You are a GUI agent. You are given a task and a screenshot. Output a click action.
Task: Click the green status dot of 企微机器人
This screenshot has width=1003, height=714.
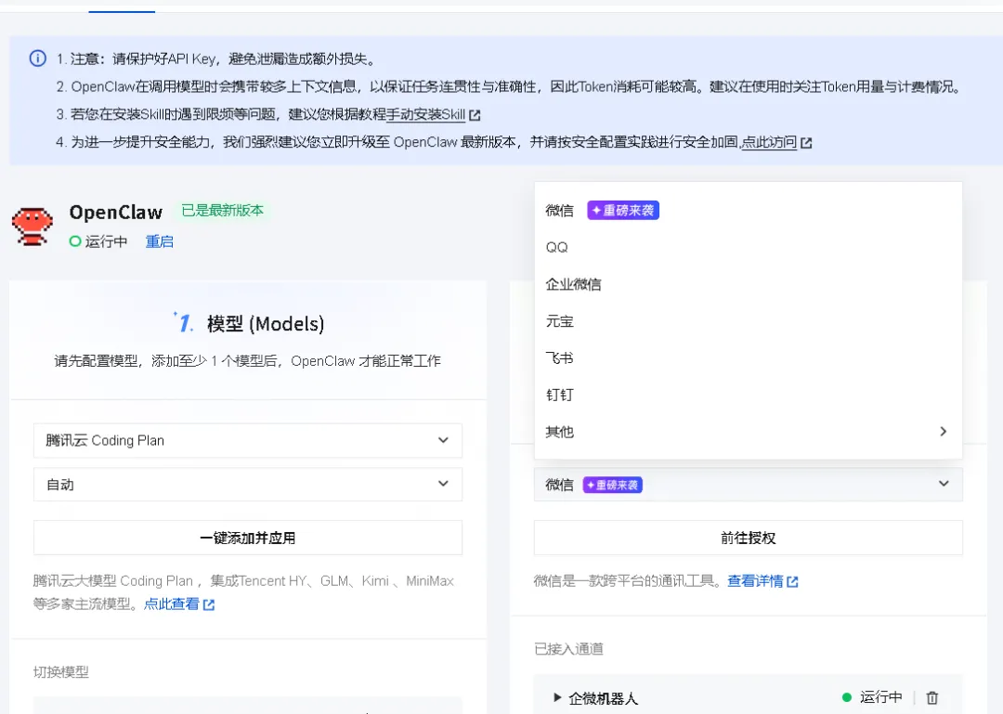[847, 697]
